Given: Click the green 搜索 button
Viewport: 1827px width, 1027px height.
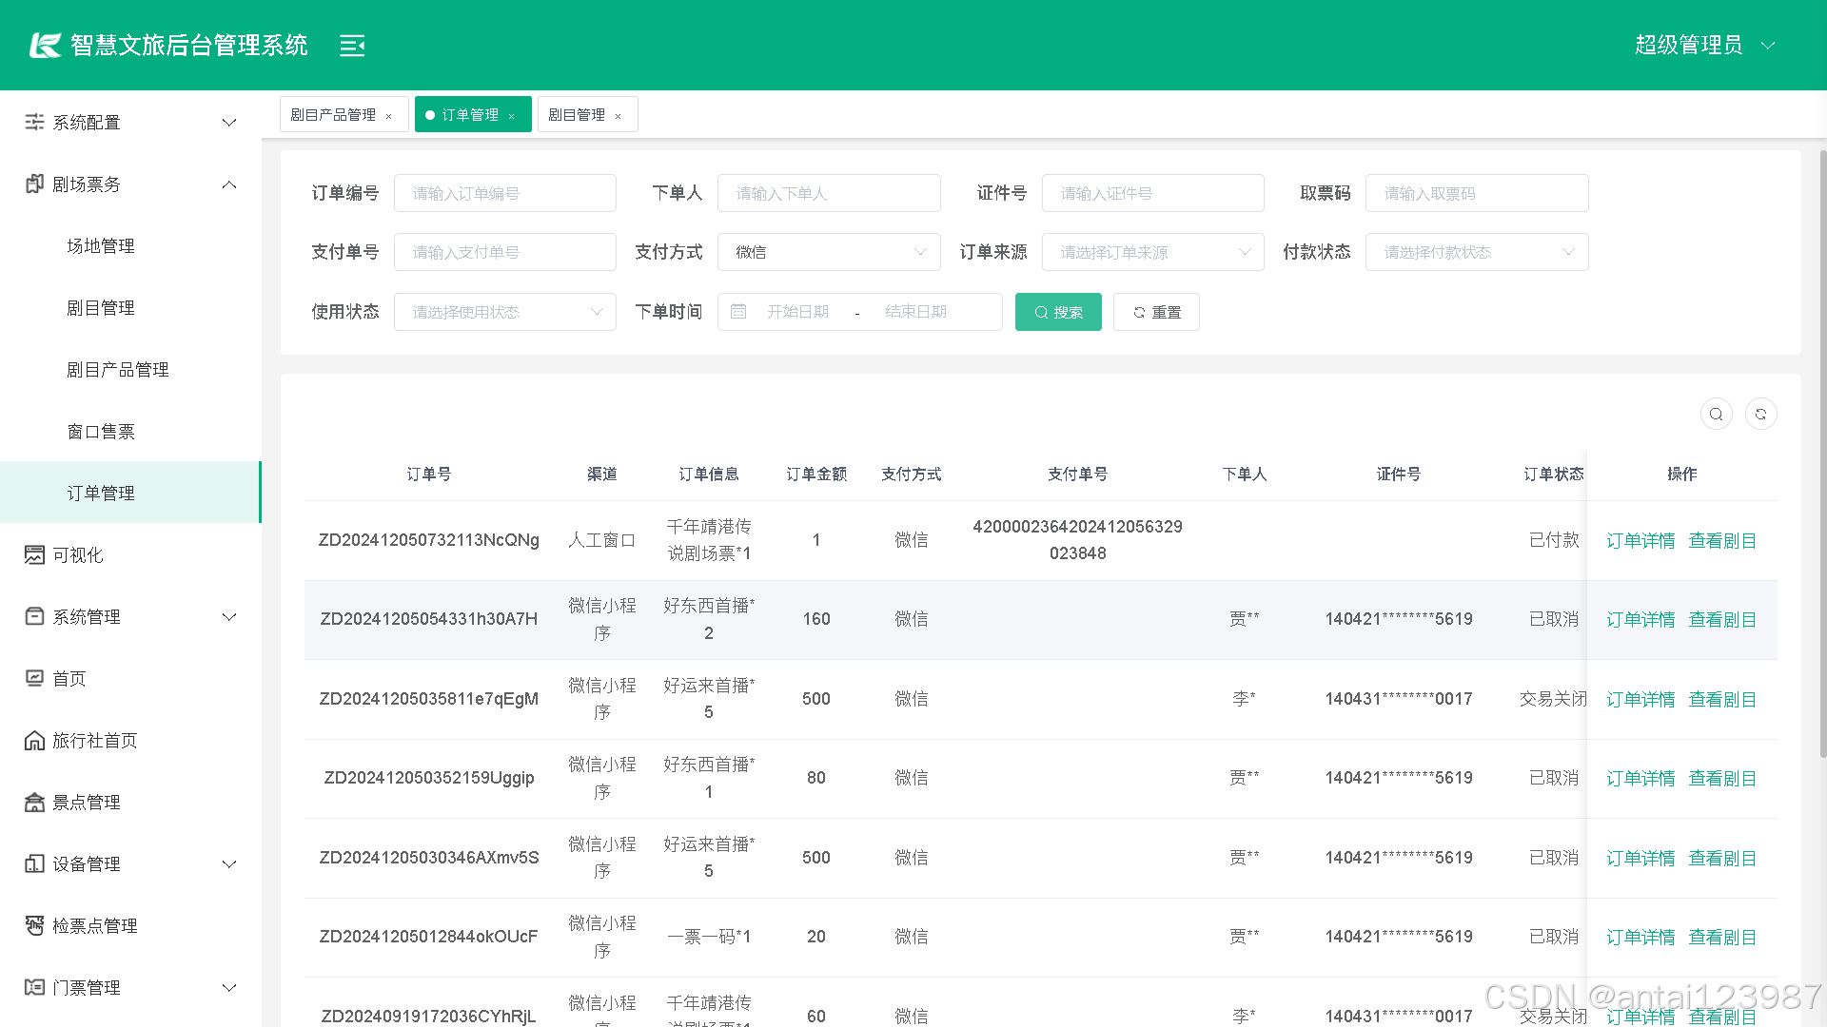Looking at the screenshot, I should pos(1057,312).
